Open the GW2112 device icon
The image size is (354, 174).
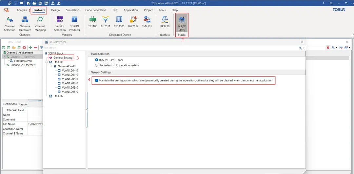click(133, 22)
